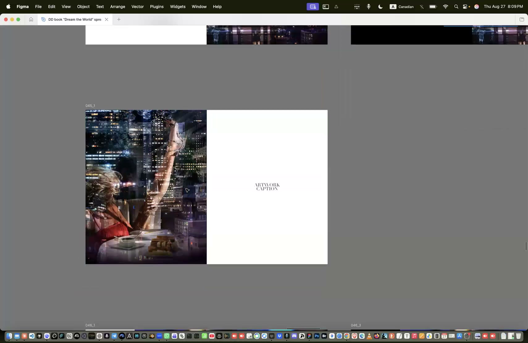
Task: Toggle Do Not Disturb moon icon
Action: [x=380, y=6]
